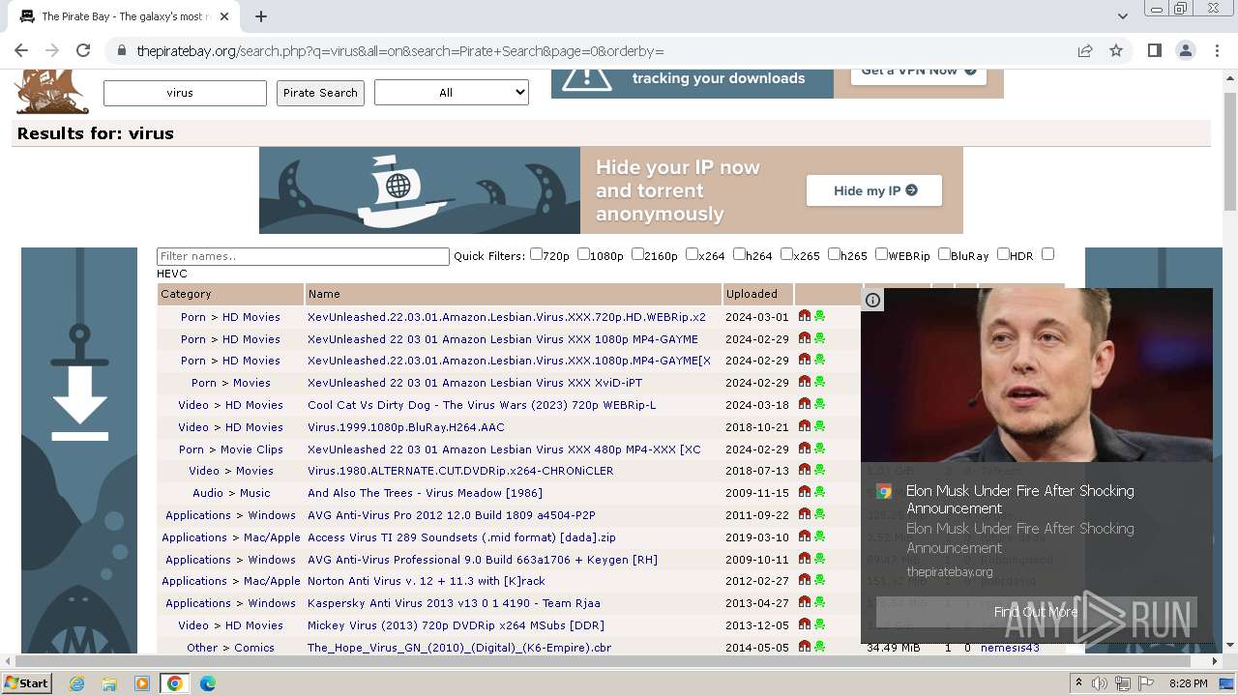This screenshot has height=696, width=1238.
Task: Click 'Hide my IP' banner button
Action: [874, 190]
